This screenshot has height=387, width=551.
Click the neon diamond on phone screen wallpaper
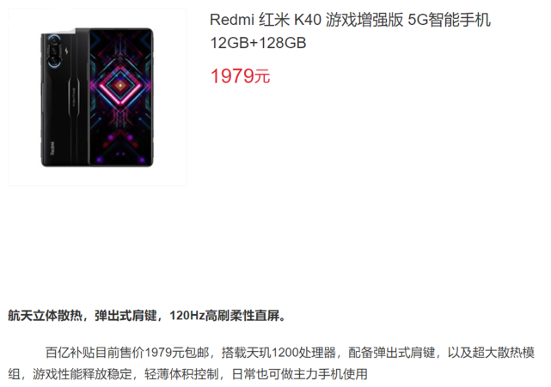(x=120, y=85)
